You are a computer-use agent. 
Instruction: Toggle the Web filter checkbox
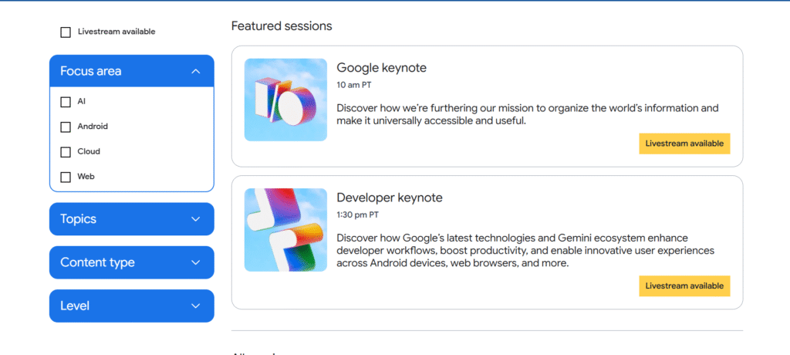click(x=66, y=177)
